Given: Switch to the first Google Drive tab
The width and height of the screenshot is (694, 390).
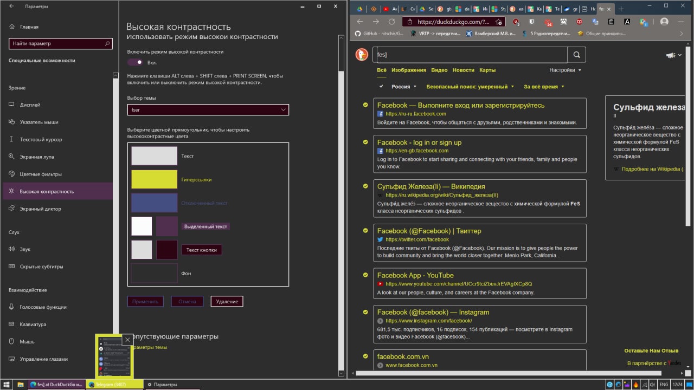Looking at the screenshot, I should click(x=359, y=9).
